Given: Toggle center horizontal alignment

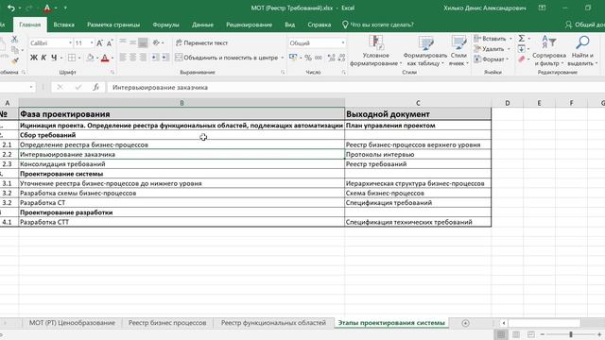Looking at the screenshot, I should tap(132, 58).
